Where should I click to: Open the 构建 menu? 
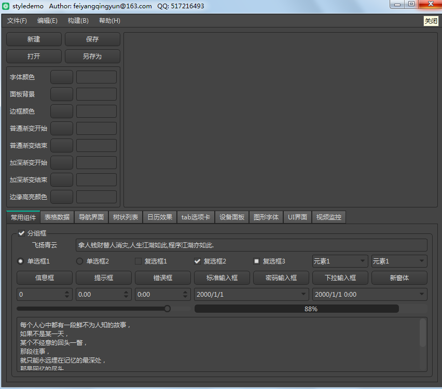[x=78, y=21]
